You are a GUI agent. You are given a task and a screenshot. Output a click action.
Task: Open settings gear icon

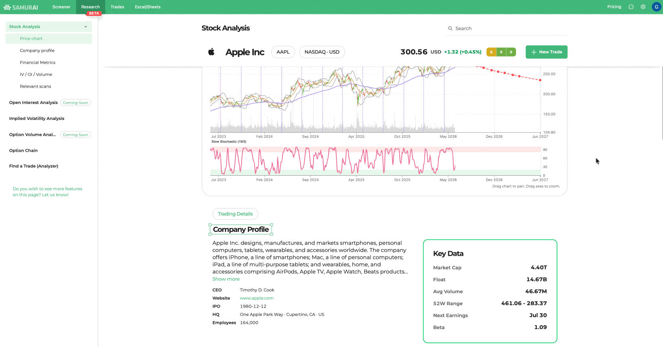click(x=643, y=7)
